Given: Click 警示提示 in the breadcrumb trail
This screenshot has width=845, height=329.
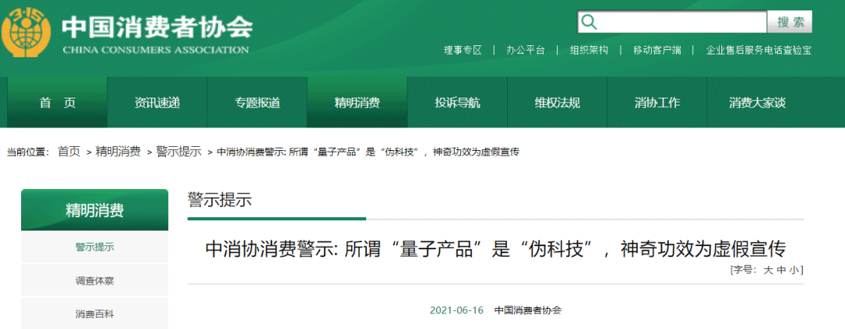Looking at the screenshot, I should (x=178, y=152).
